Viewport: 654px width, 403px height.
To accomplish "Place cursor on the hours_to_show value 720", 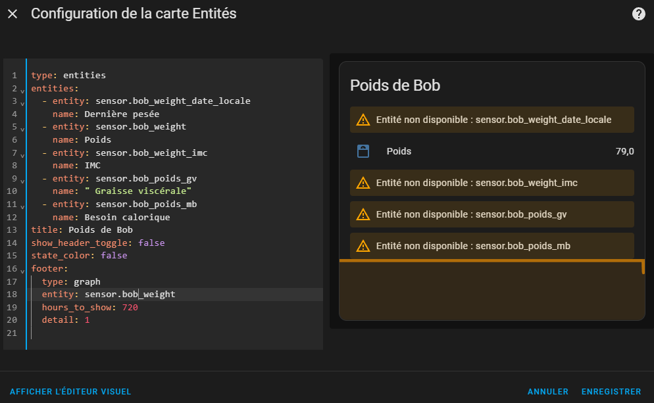I will point(130,307).
